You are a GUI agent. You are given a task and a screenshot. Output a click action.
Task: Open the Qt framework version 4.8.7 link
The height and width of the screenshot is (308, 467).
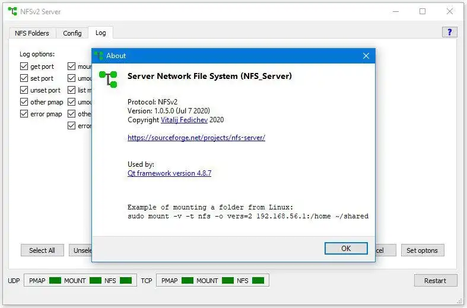[x=170, y=173]
